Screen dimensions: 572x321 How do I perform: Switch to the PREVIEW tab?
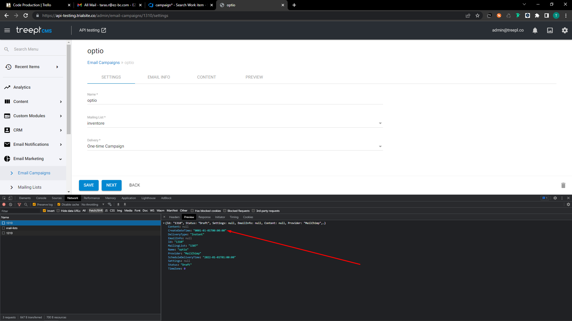coord(254,77)
